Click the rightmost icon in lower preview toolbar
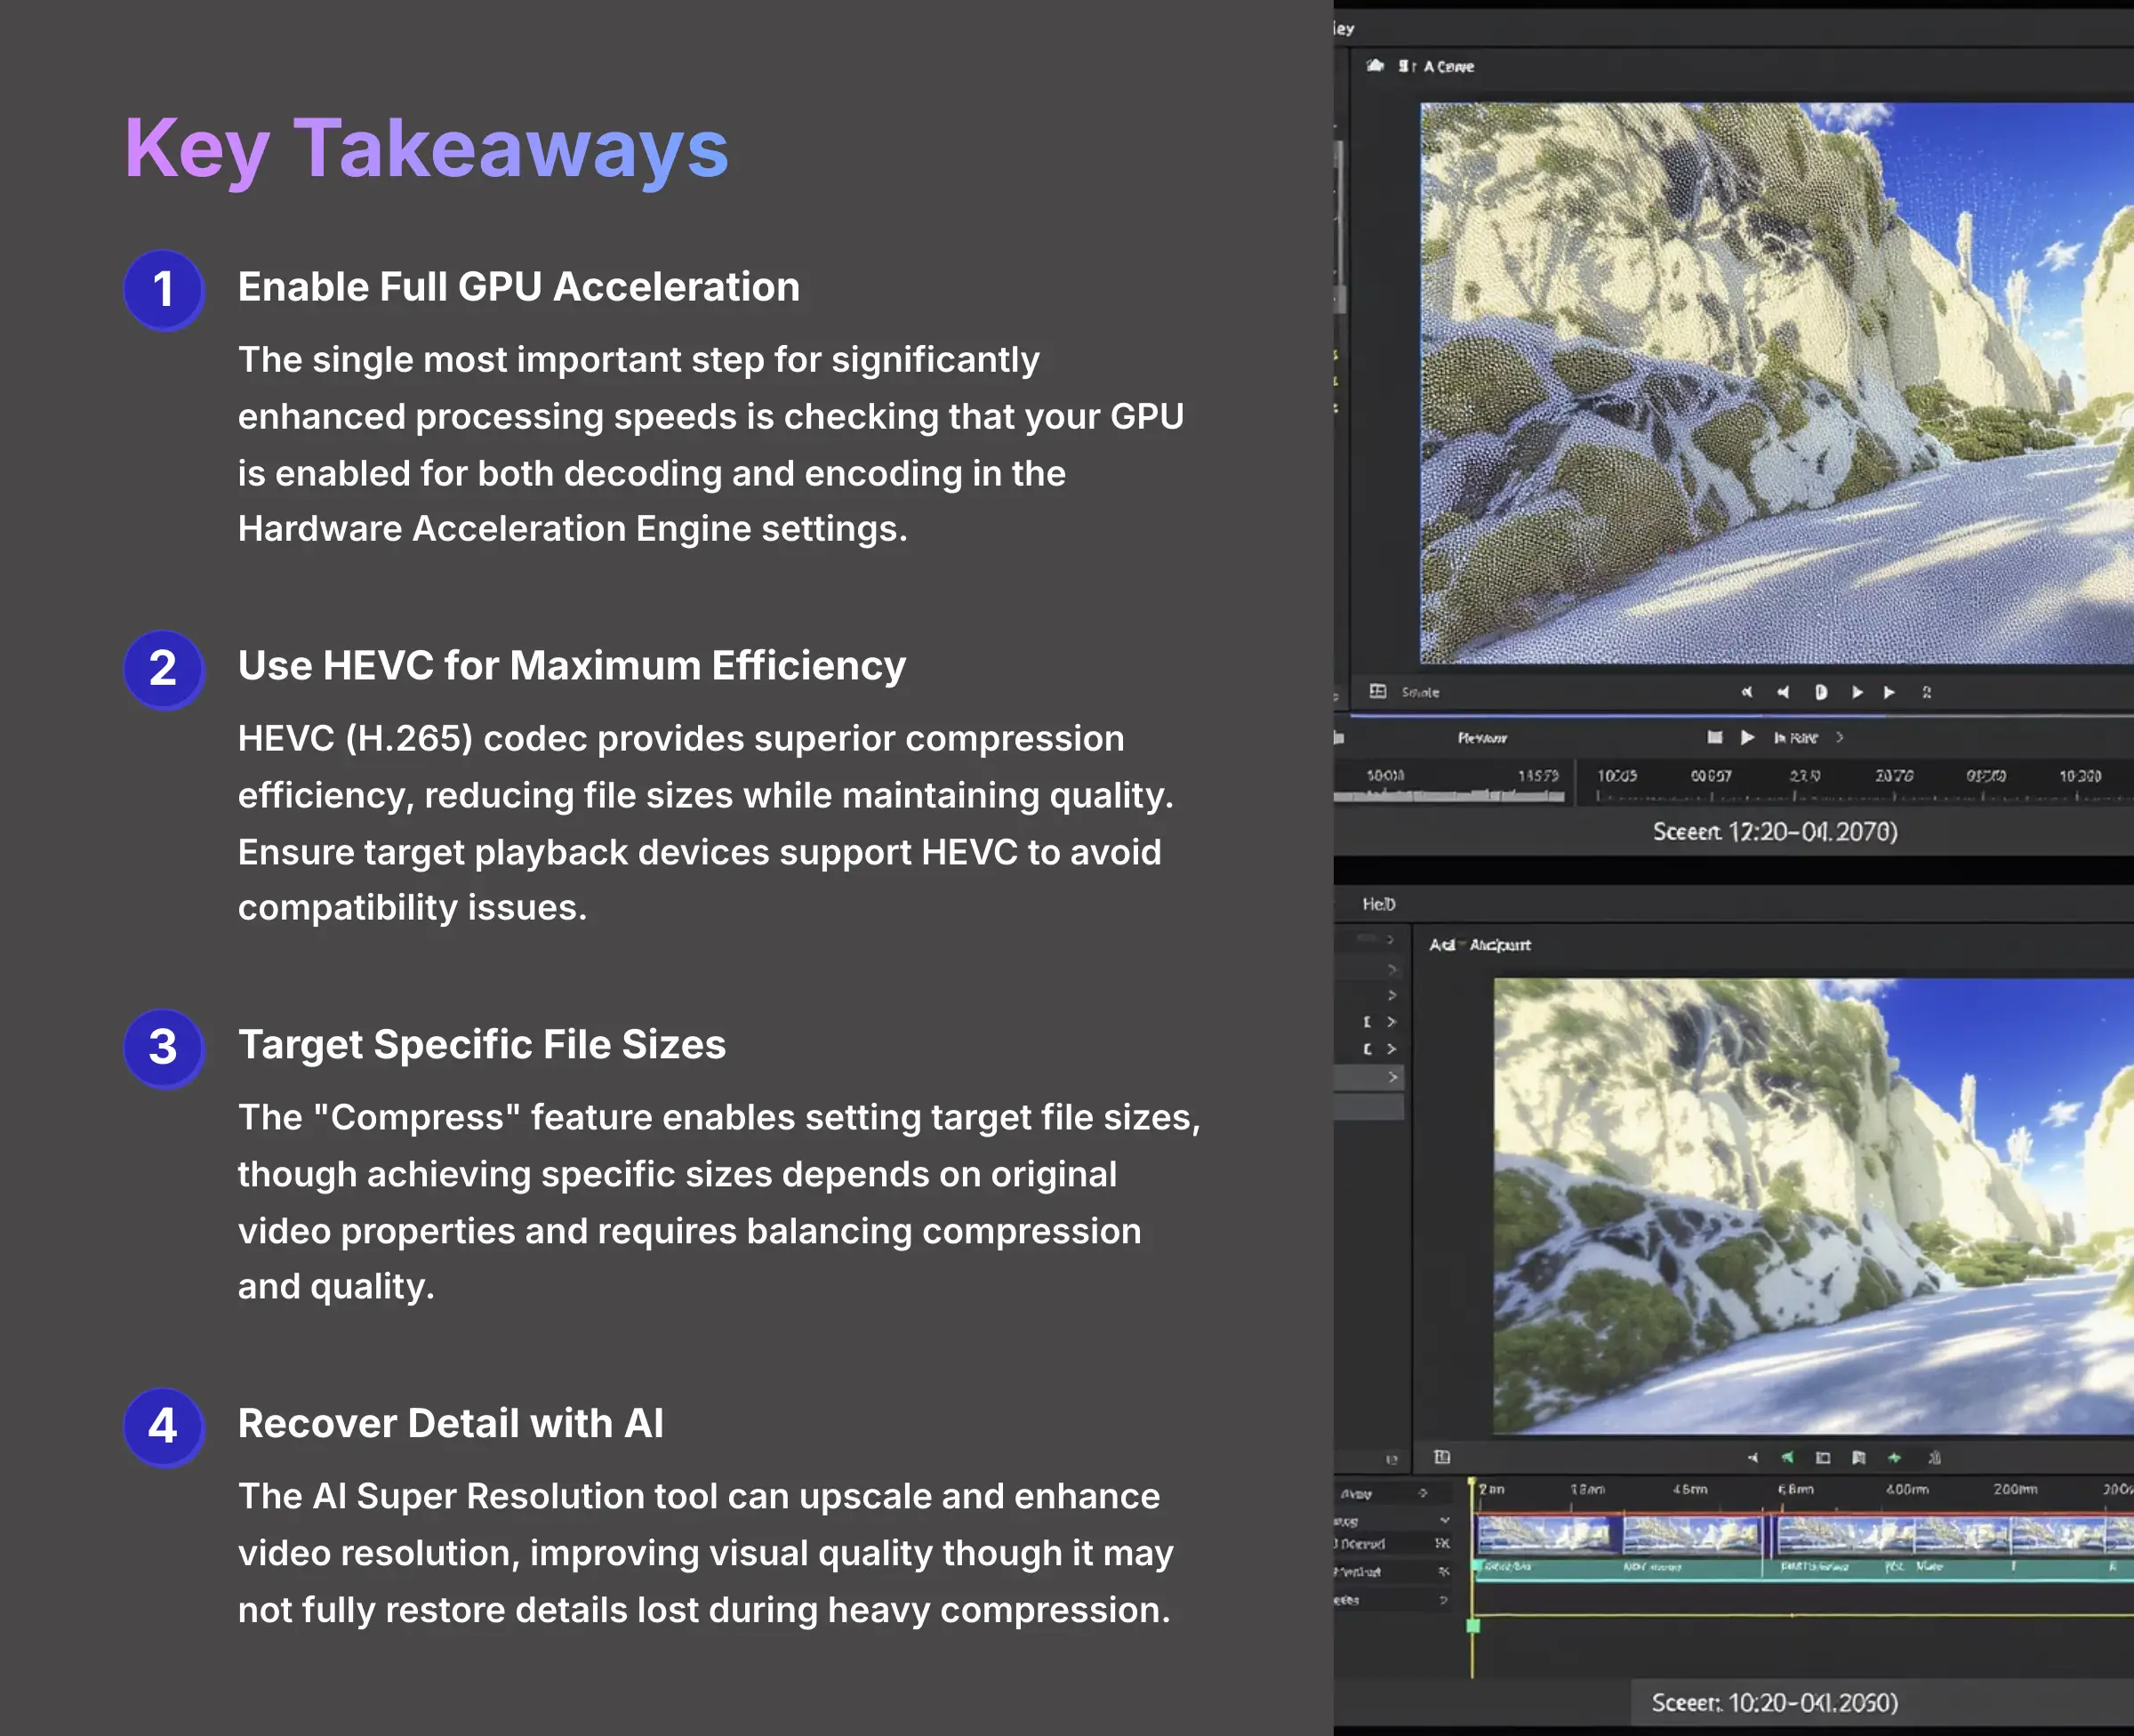Image resolution: width=2134 pixels, height=1736 pixels. pyautogui.click(x=1935, y=1458)
